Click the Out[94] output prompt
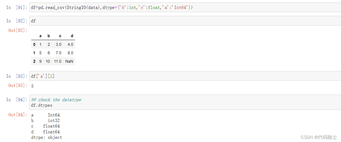The image size is (341, 142). pyautogui.click(x=18, y=115)
